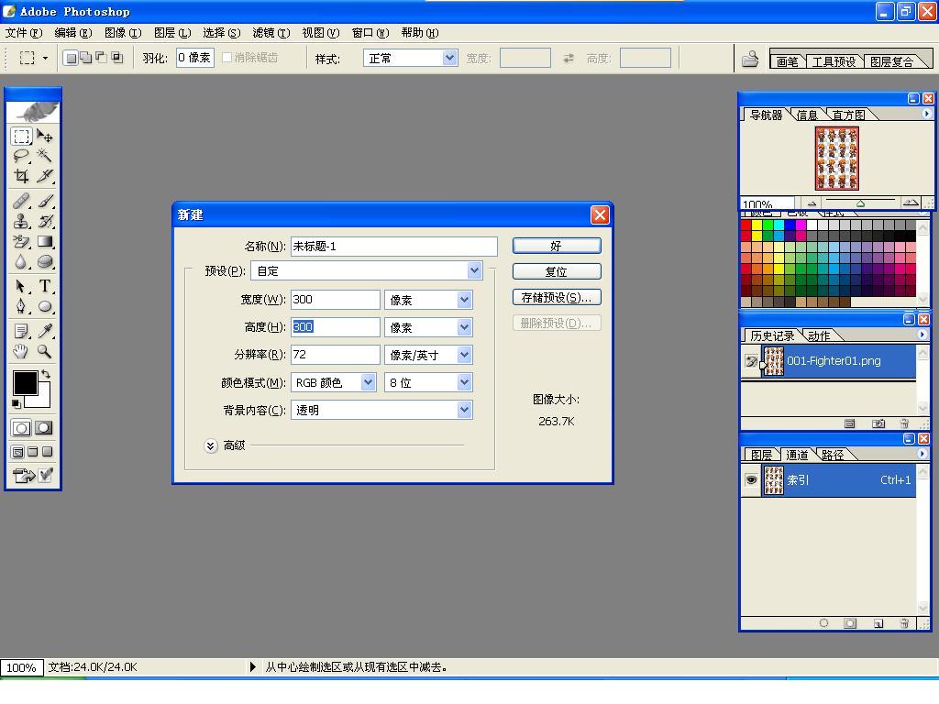This screenshot has width=939, height=704.
Task: Click the 好 button
Action: 557,246
